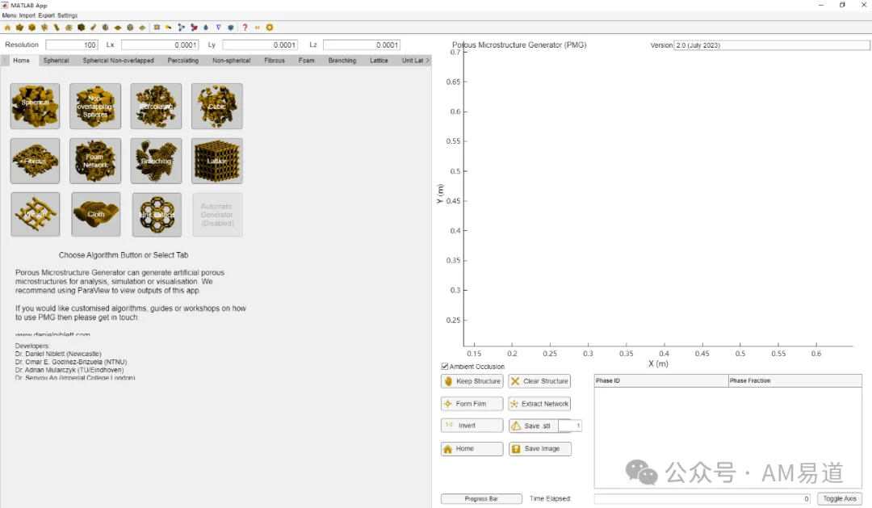
Task: Show earlier tabs with the left chevron
Action: tap(5, 60)
